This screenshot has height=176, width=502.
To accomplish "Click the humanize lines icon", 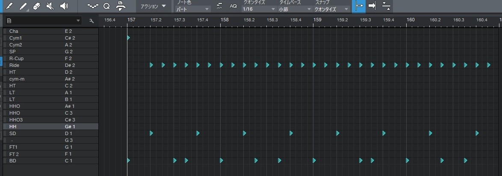I will [x=219, y=6].
